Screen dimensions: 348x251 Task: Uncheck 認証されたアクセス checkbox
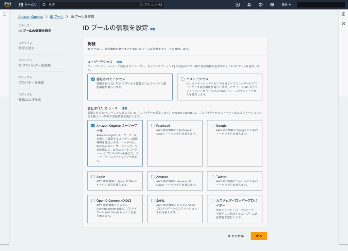(x=93, y=79)
